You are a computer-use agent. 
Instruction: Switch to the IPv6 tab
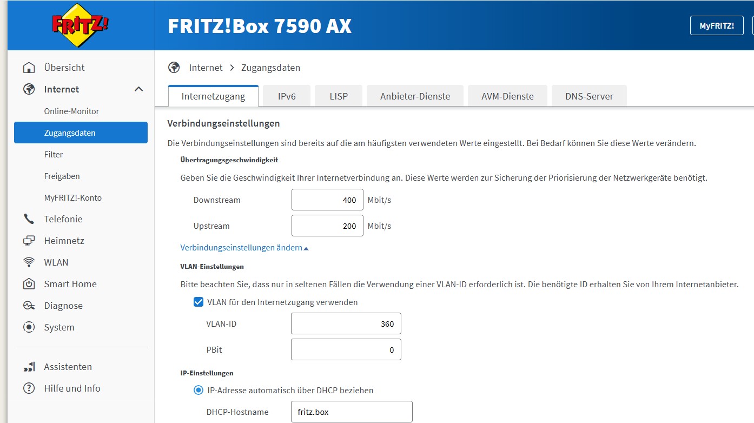[x=287, y=96]
